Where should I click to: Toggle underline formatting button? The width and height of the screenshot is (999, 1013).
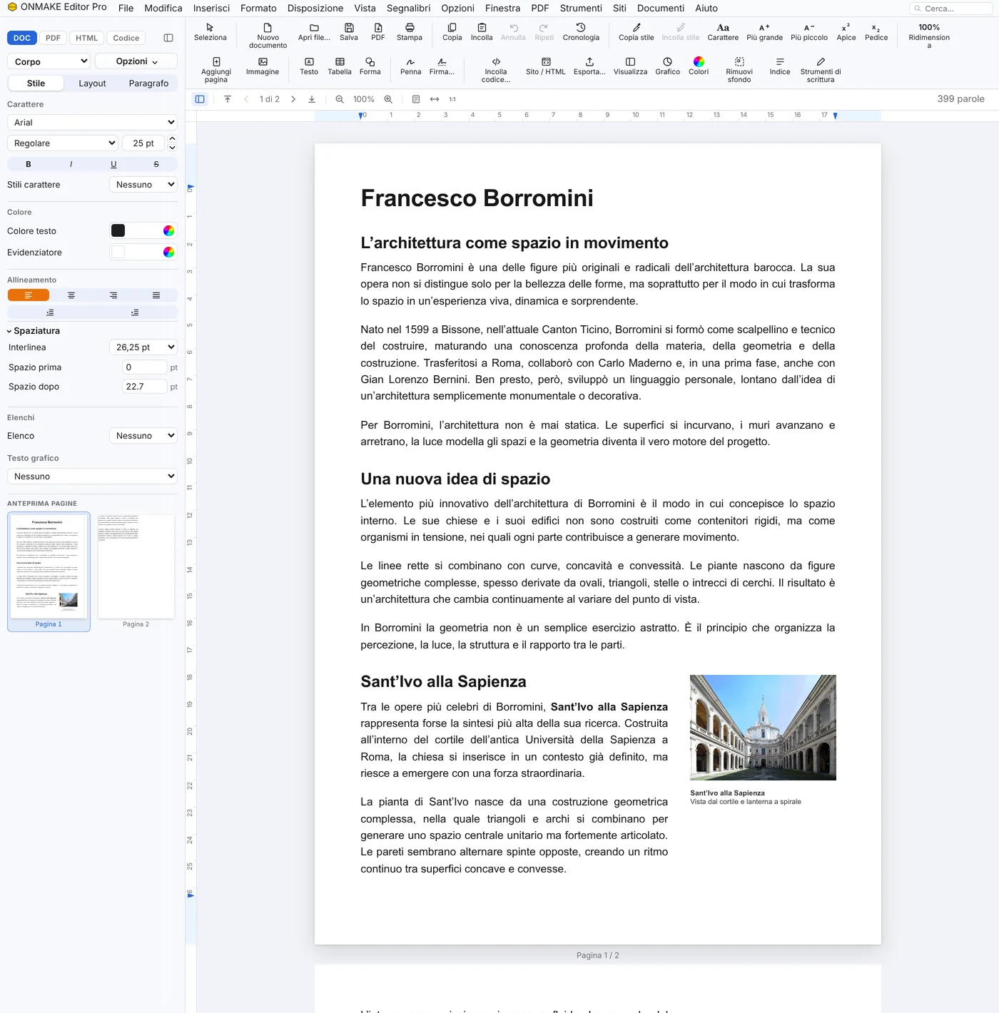pos(113,164)
